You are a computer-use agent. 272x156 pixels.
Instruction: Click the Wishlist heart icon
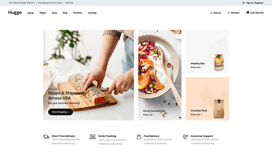[228, 13]
